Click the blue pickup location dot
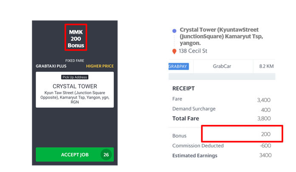 coord(174,31)
